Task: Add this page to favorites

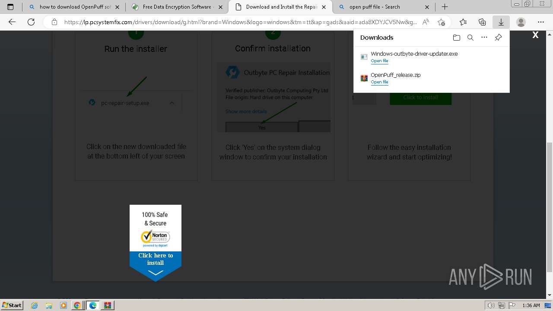Action: (x=441, y=22)
